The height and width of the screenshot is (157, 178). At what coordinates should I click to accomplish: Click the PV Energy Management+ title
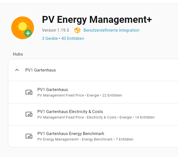(97, 20)
